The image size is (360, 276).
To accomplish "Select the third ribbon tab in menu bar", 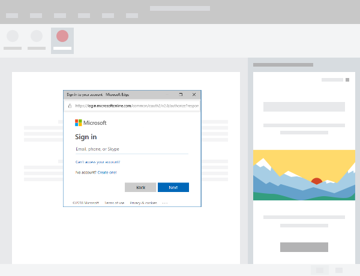I will coord(60,15).
